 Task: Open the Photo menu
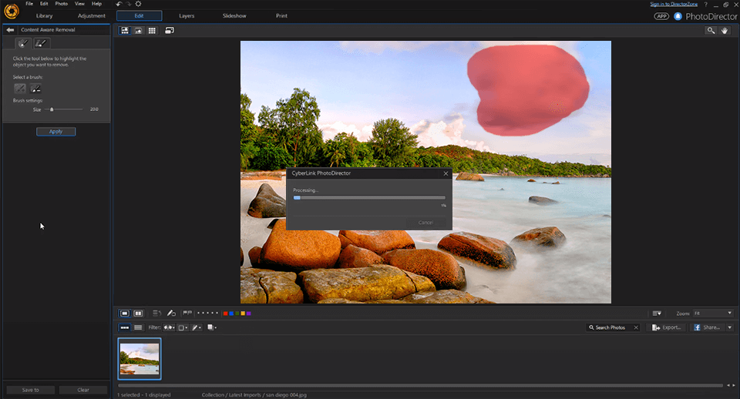[61, 4]
